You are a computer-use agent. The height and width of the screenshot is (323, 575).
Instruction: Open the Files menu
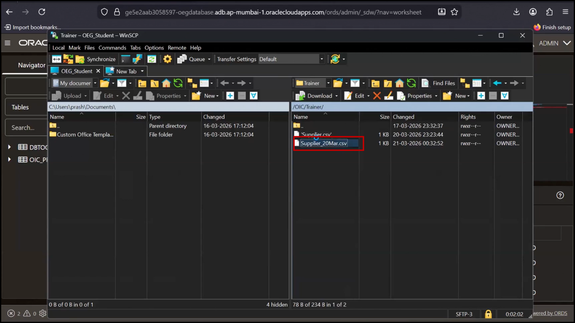point(89,48)
